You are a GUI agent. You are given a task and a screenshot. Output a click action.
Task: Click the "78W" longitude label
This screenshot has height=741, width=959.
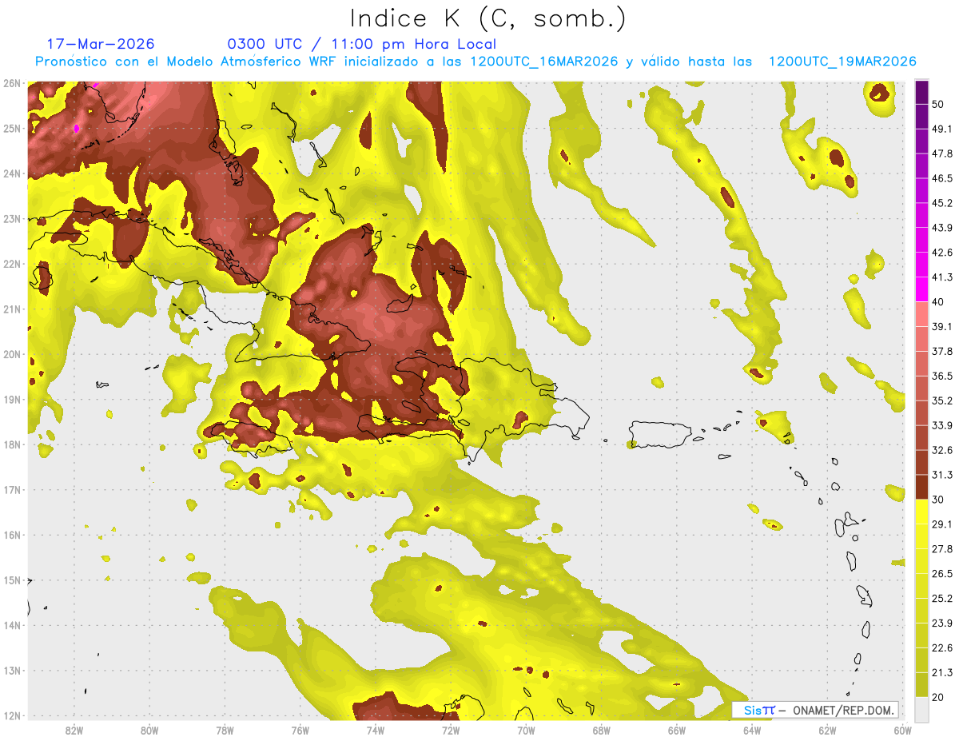225,731
